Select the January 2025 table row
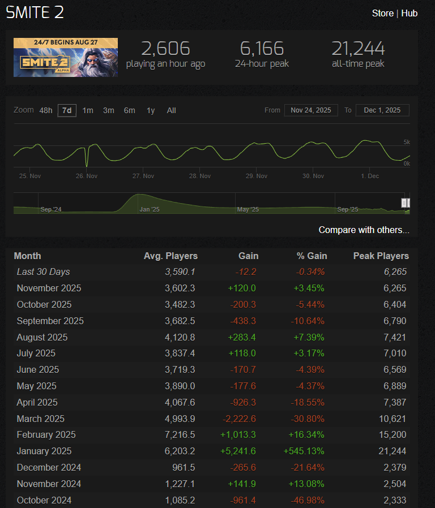Image resolution: width=435 pixels, height=508 pixels. click(x=211, y=451)
